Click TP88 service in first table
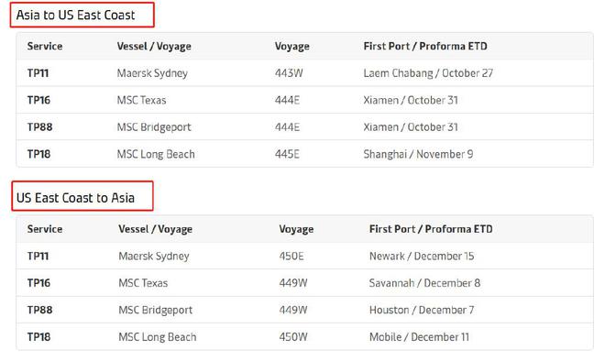605x361 pixels. point(39,126)
